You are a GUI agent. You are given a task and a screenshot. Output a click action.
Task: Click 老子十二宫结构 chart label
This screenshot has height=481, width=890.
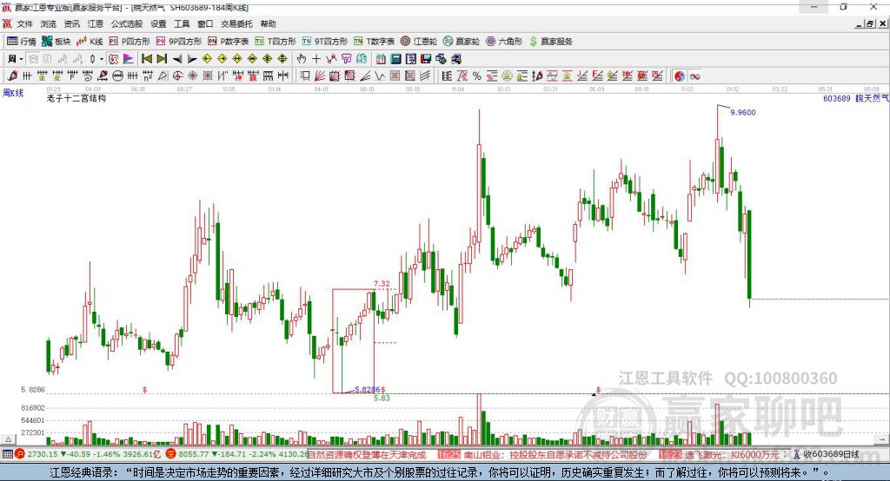pos(76,98)
